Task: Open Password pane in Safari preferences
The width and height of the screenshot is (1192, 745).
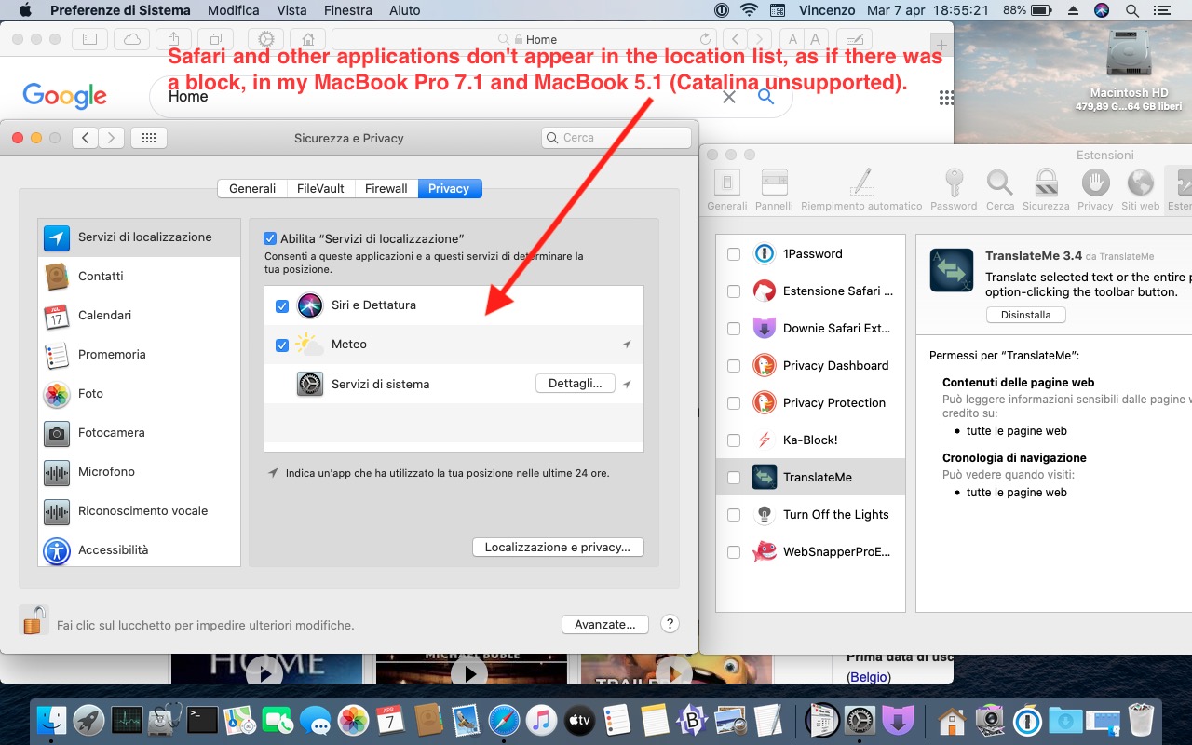Action: coord(954,190)
